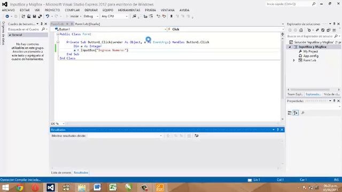Pin the Cuadro de herramientas panel

[x=42, y=24]
